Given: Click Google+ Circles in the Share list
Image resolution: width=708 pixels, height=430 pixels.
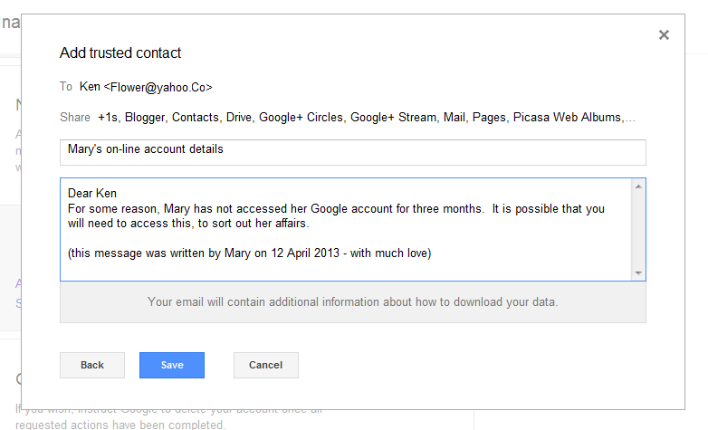Looking at the screenshot, I should [x=301, y=117].
